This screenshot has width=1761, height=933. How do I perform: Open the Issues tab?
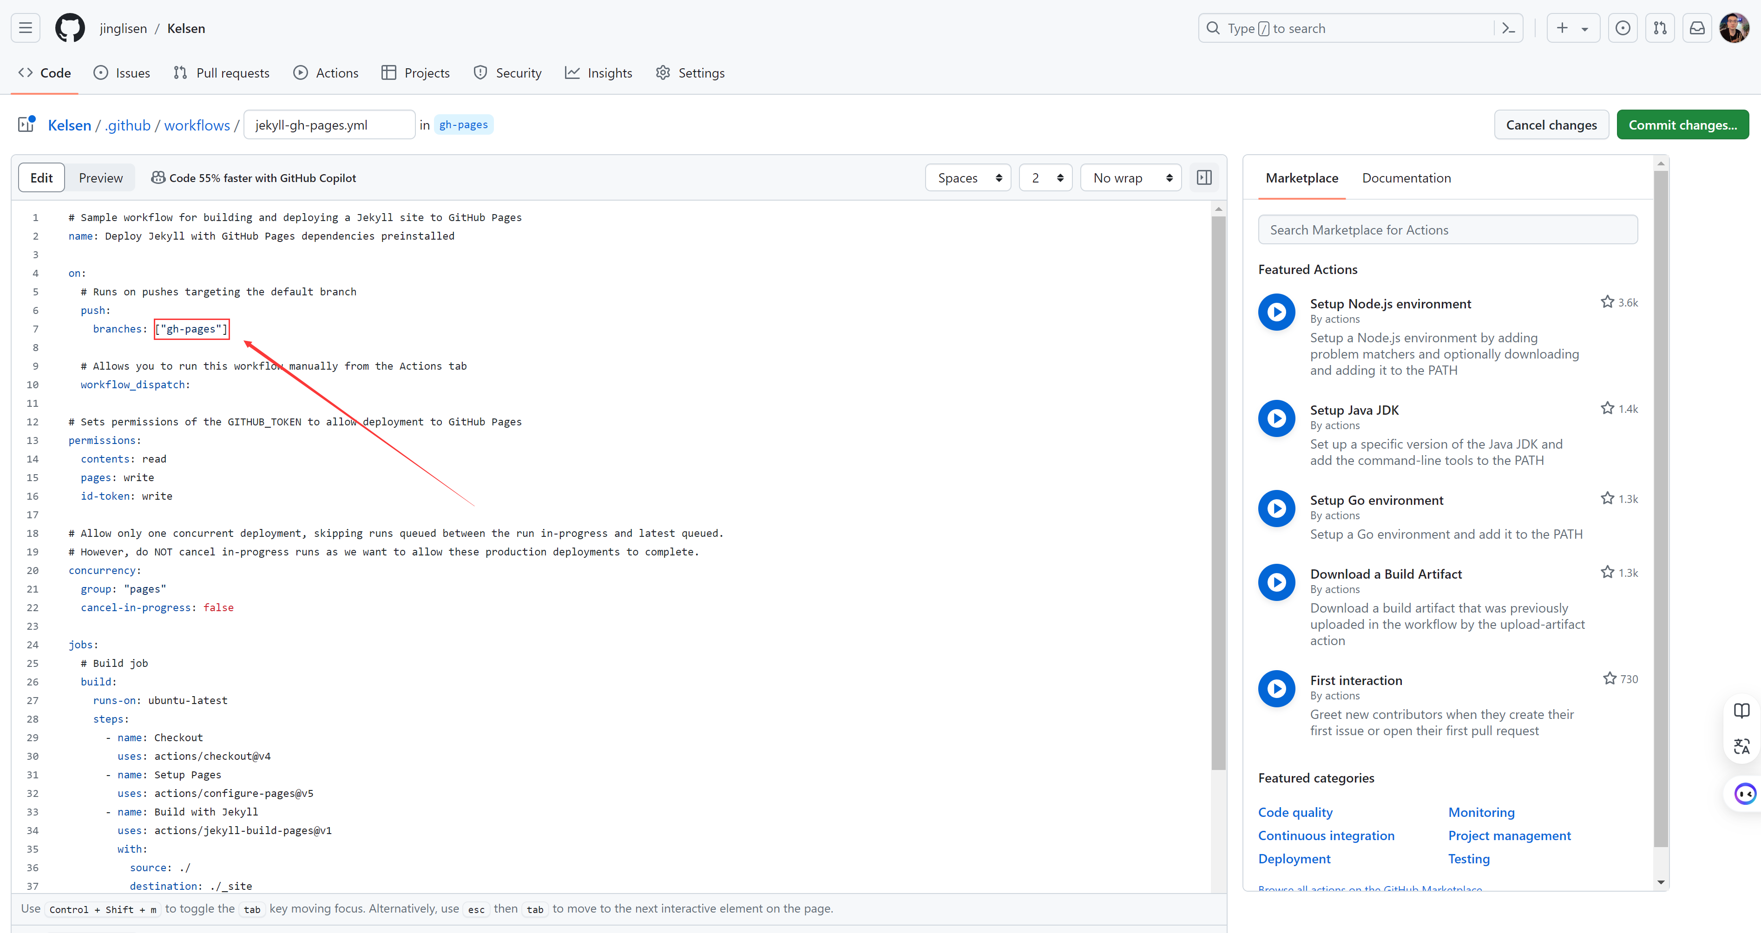coord(122,72)
